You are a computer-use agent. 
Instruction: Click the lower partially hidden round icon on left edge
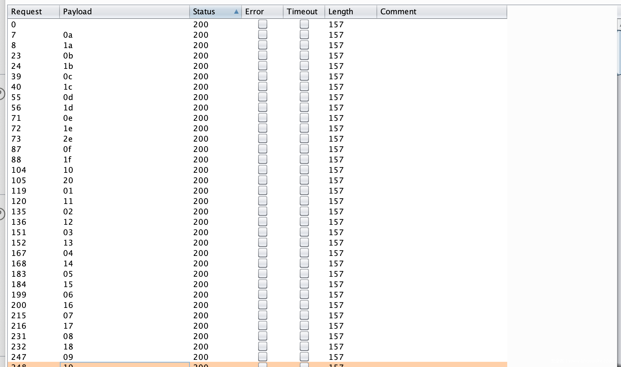(x=2, y=214)
